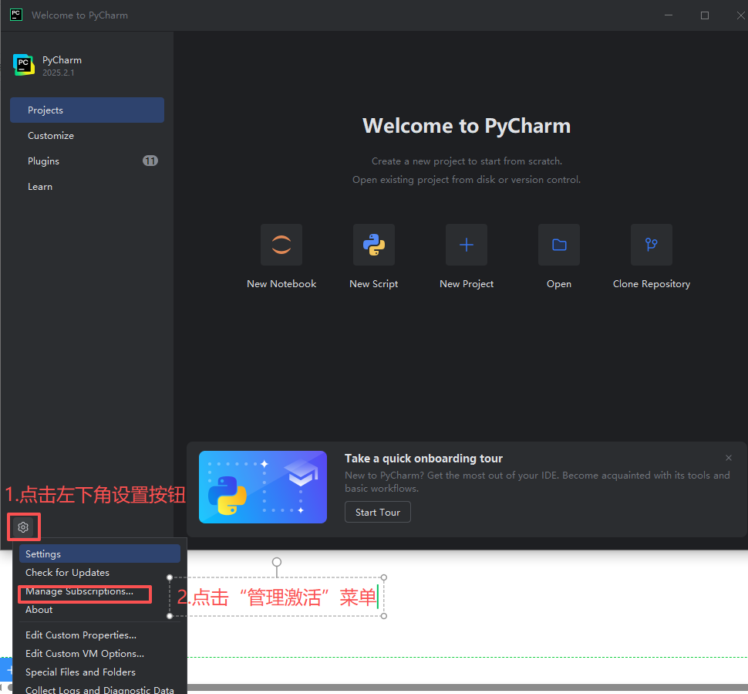The width and height of the screenshot is (748, 694).
Task: Open Manage Subscriptions menu entry
Action: coord(79,592)
